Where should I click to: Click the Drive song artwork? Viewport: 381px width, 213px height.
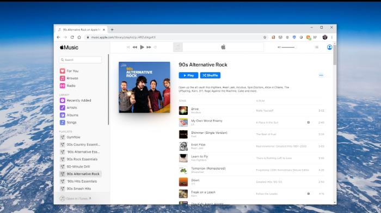click(x=183, y=111)
